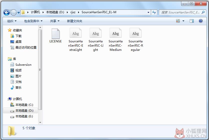Click the LICENSE file name label

(56, 41)
